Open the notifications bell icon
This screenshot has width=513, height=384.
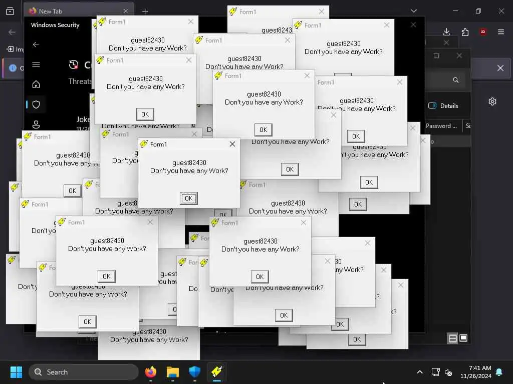click(499, 372)
